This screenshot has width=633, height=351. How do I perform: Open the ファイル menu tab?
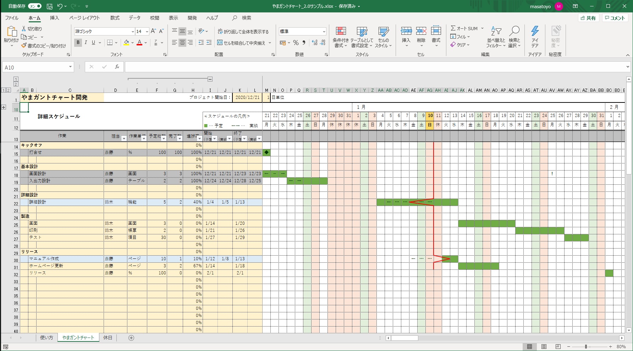pyautogui.click(x=12, y=18)
